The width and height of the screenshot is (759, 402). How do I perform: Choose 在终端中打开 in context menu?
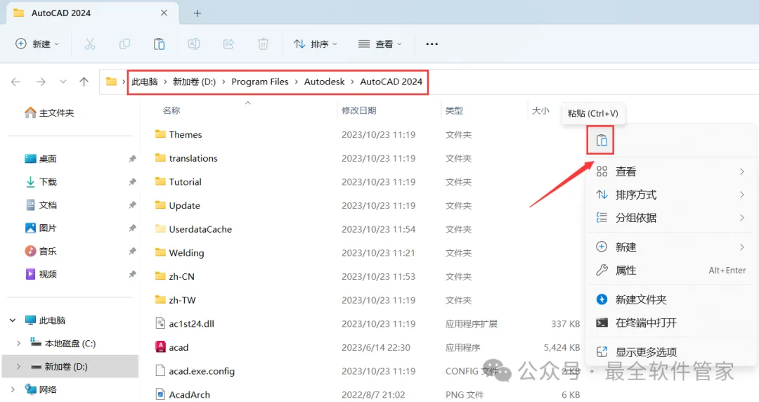671,323
